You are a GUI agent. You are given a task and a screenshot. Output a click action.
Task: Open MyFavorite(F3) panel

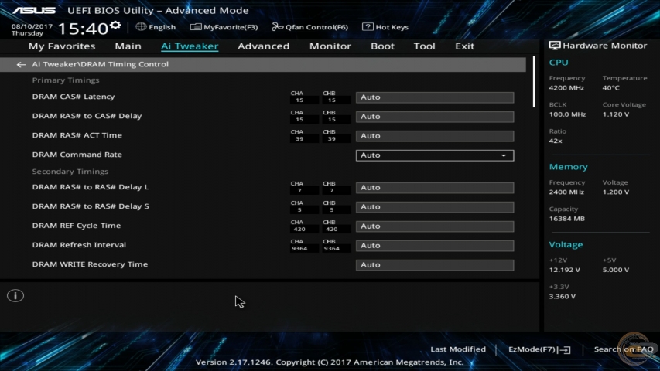(x=224, y=27)
